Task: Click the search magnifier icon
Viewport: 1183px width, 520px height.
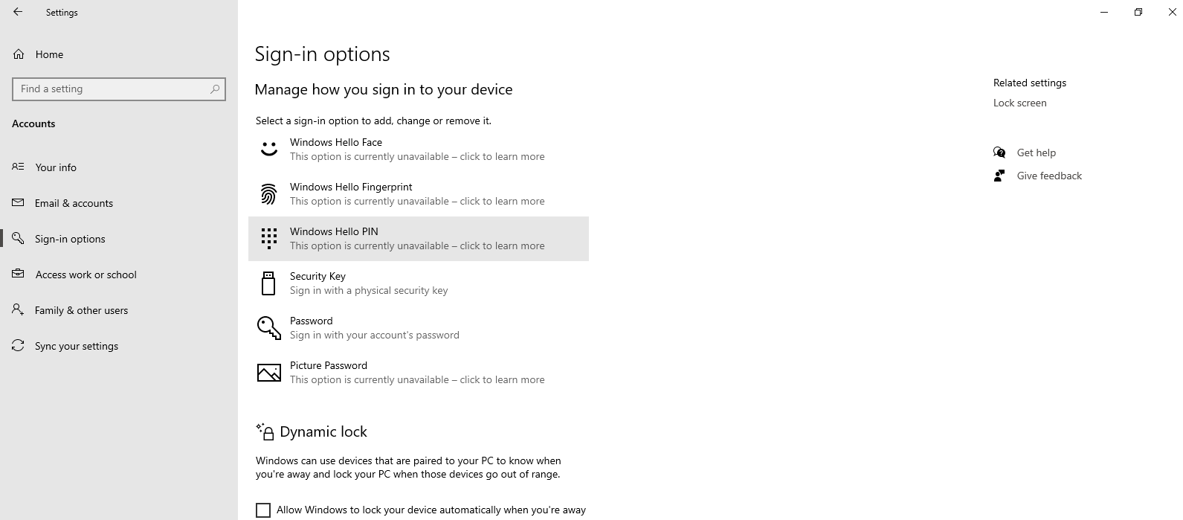Action: (x=215, y=89)
